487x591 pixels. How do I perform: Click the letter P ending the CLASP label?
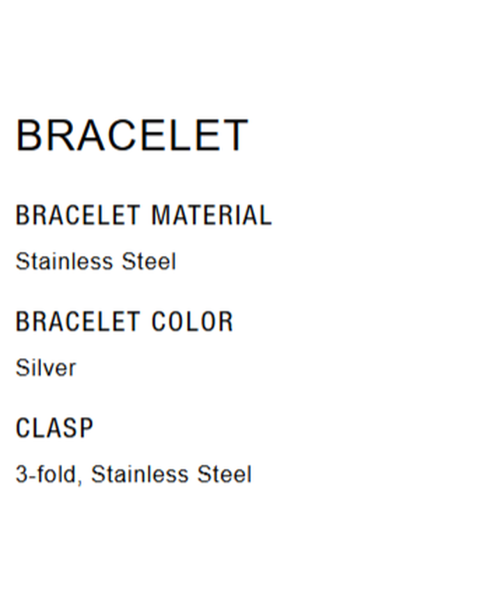point(86,428)
